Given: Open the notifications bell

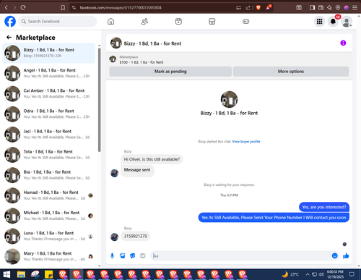Looking at the screenshot, I should point(333,22).
